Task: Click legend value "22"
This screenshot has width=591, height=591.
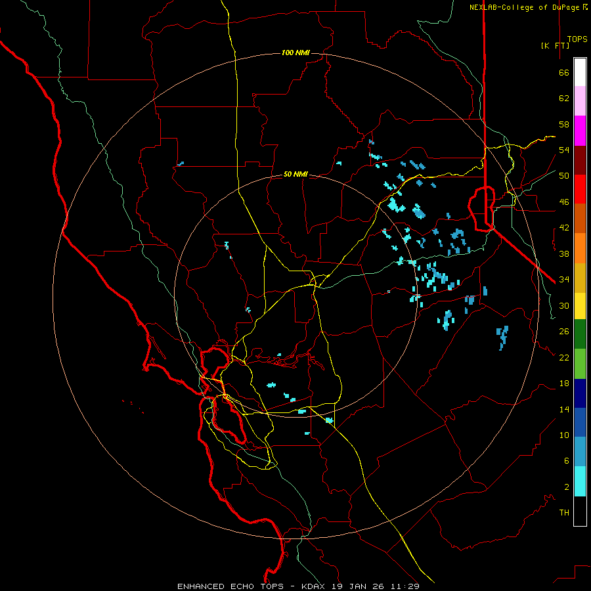Action: (x=564, y=357)
